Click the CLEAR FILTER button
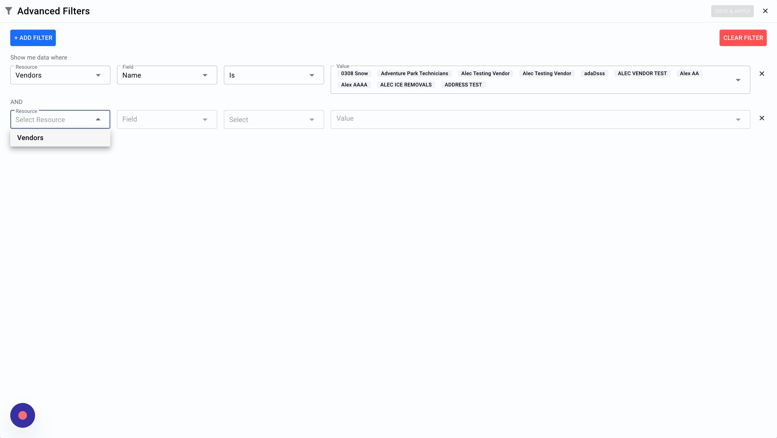This screenshot has height=438, width=777. [x=743, y=38]
